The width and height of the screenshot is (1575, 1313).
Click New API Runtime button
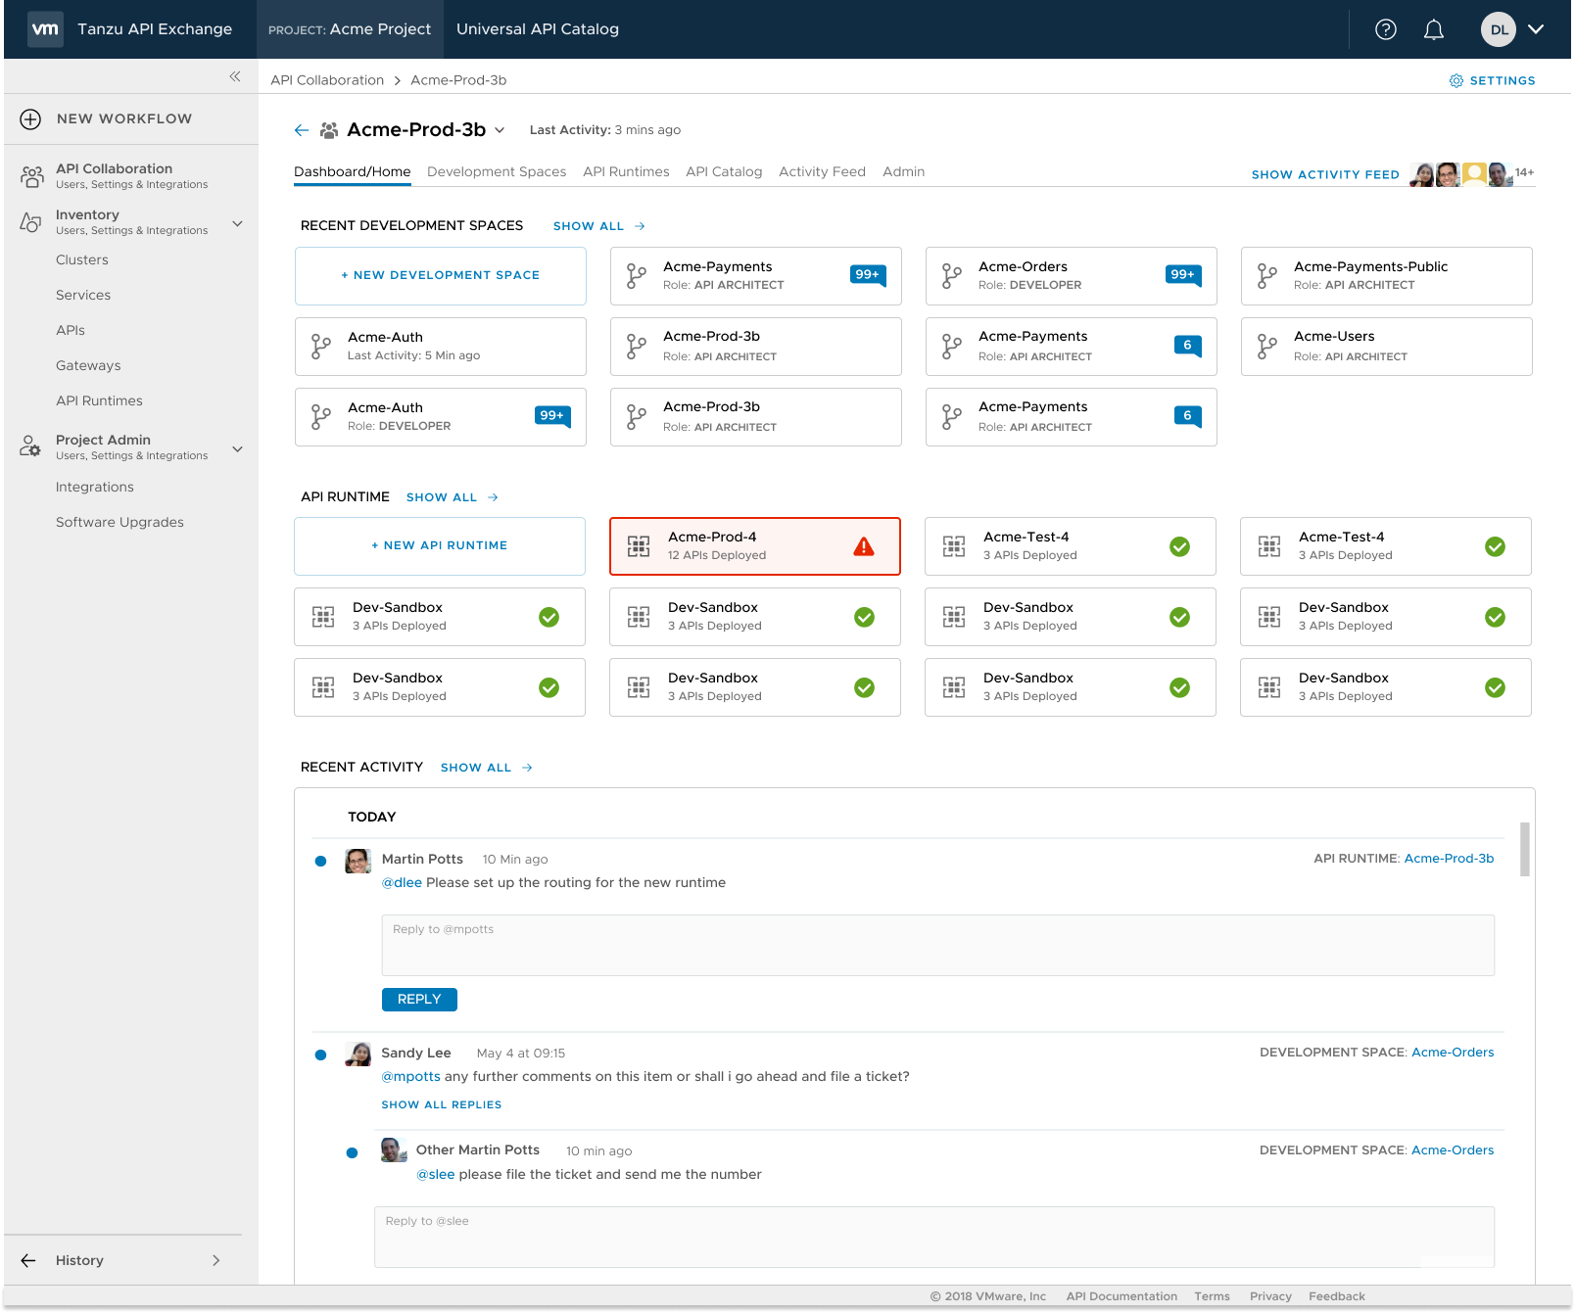(440, 545)
